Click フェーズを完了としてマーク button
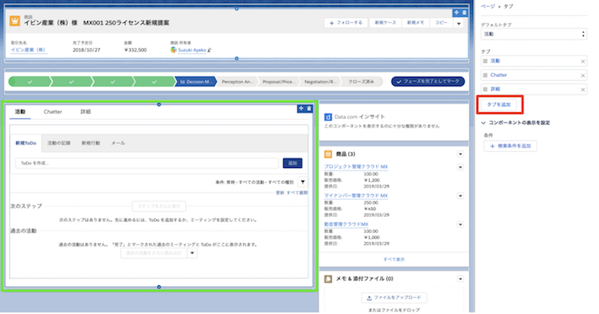 (x=427, y=82)
